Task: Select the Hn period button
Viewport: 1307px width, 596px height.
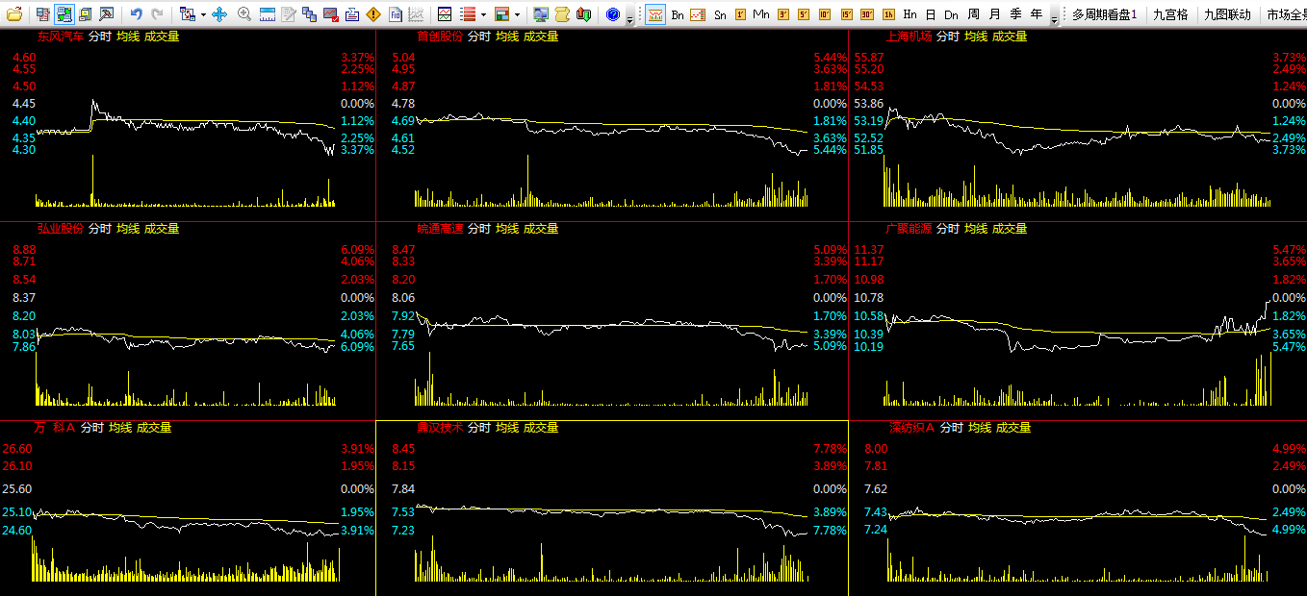Action: click(x=910, y=14)
